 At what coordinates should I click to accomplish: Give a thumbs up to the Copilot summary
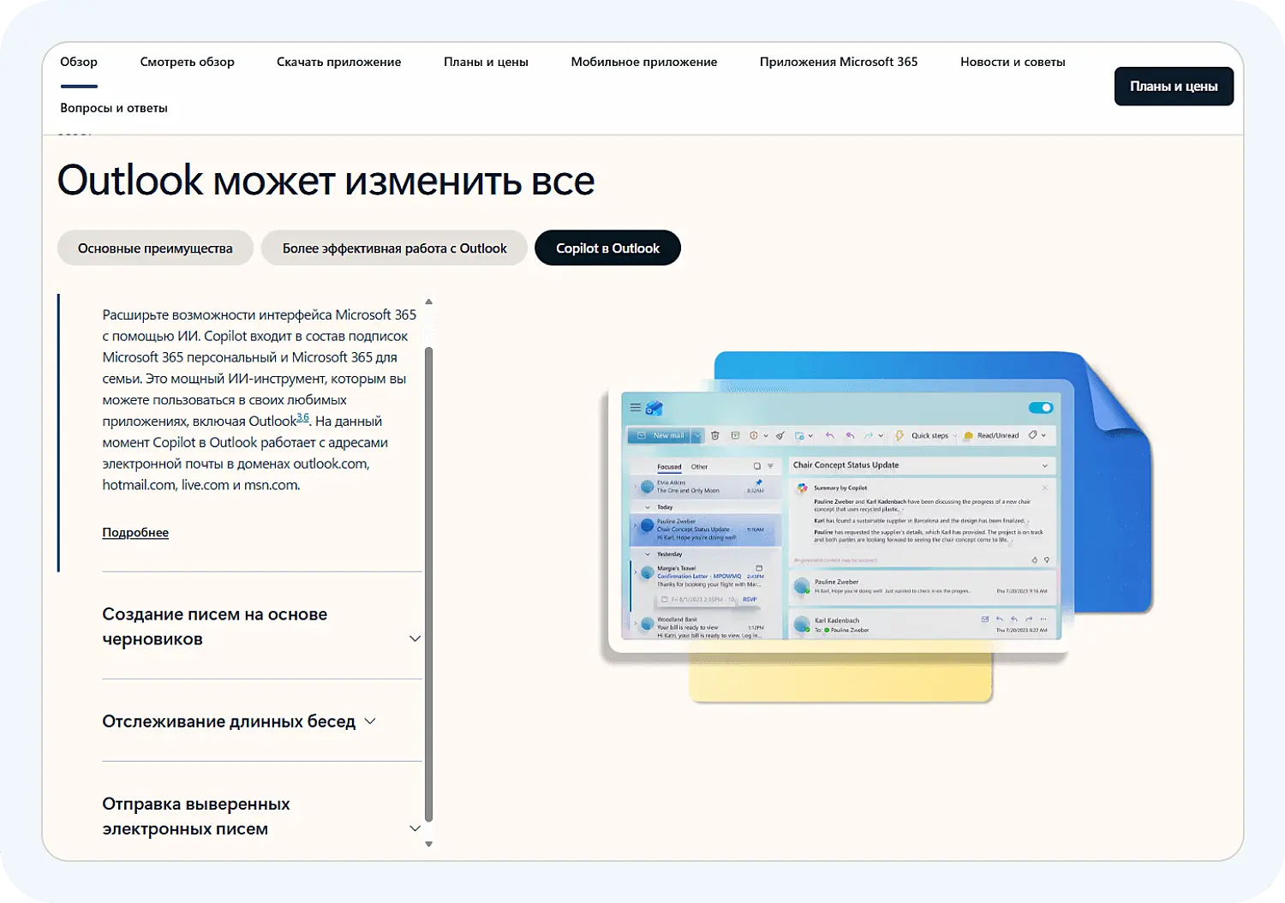(x=1036, y=559)
